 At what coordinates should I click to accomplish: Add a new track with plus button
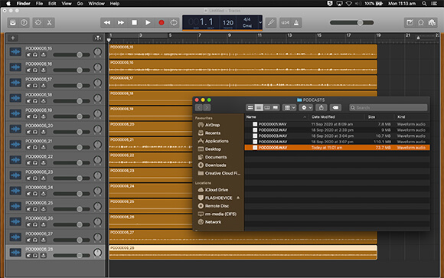[12, 38]
